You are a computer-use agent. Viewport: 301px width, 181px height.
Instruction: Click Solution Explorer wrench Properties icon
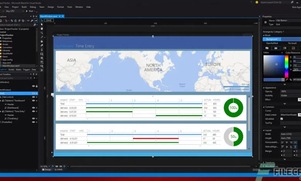[32, 21]
